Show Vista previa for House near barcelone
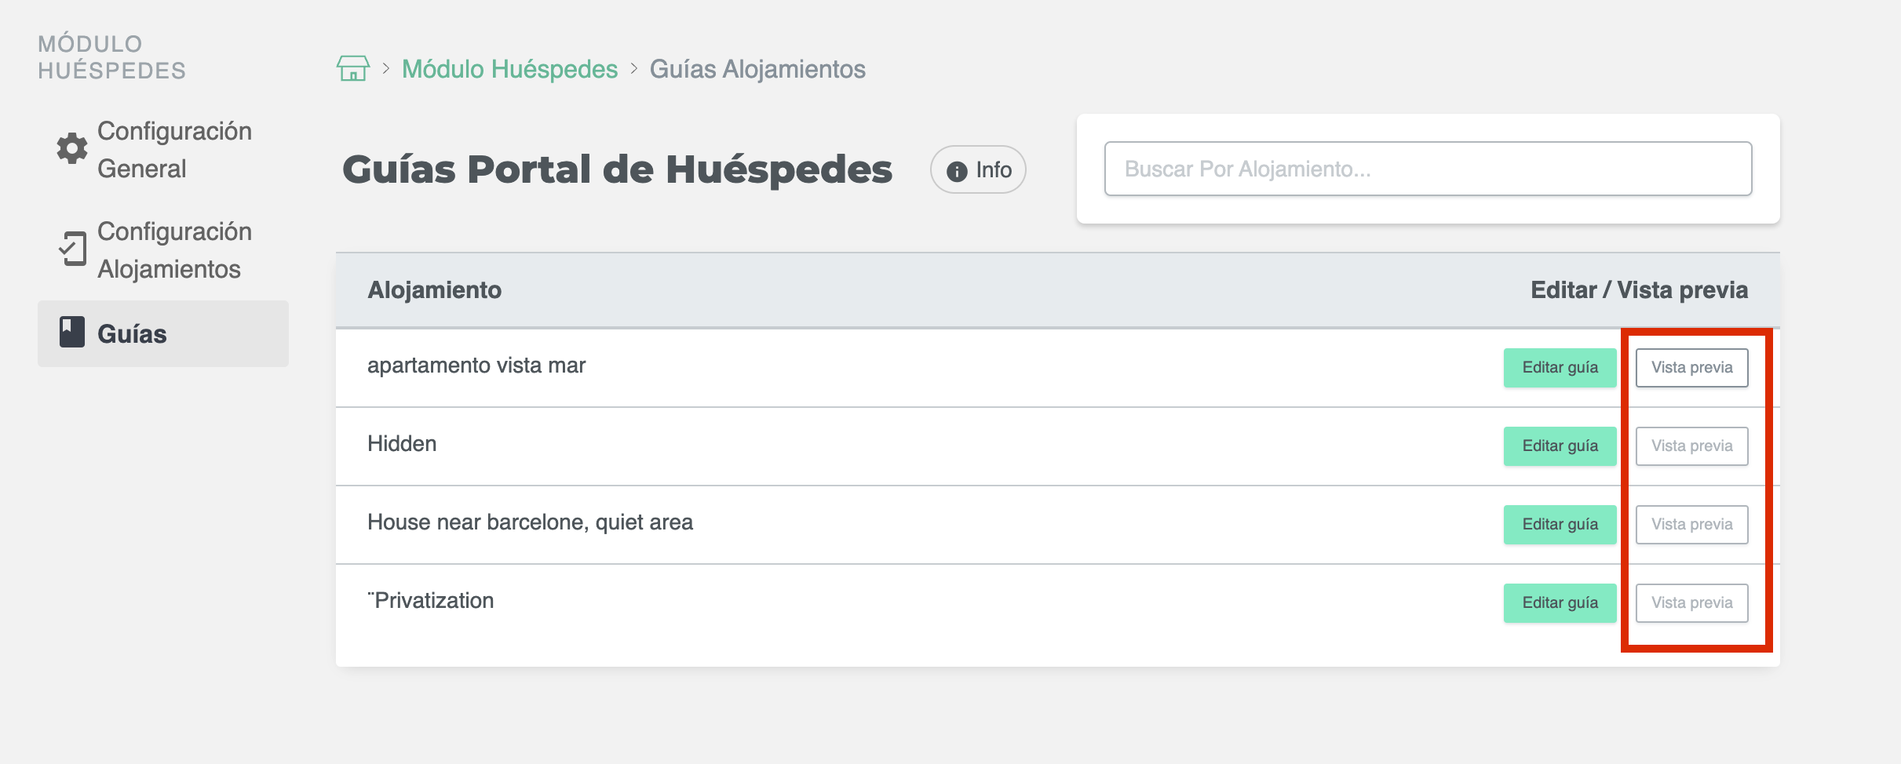 [x=1691, y=525]
